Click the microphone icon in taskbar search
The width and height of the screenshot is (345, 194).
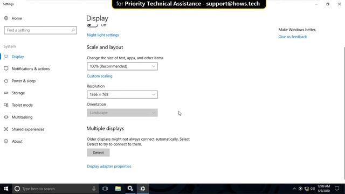(94, 189)
